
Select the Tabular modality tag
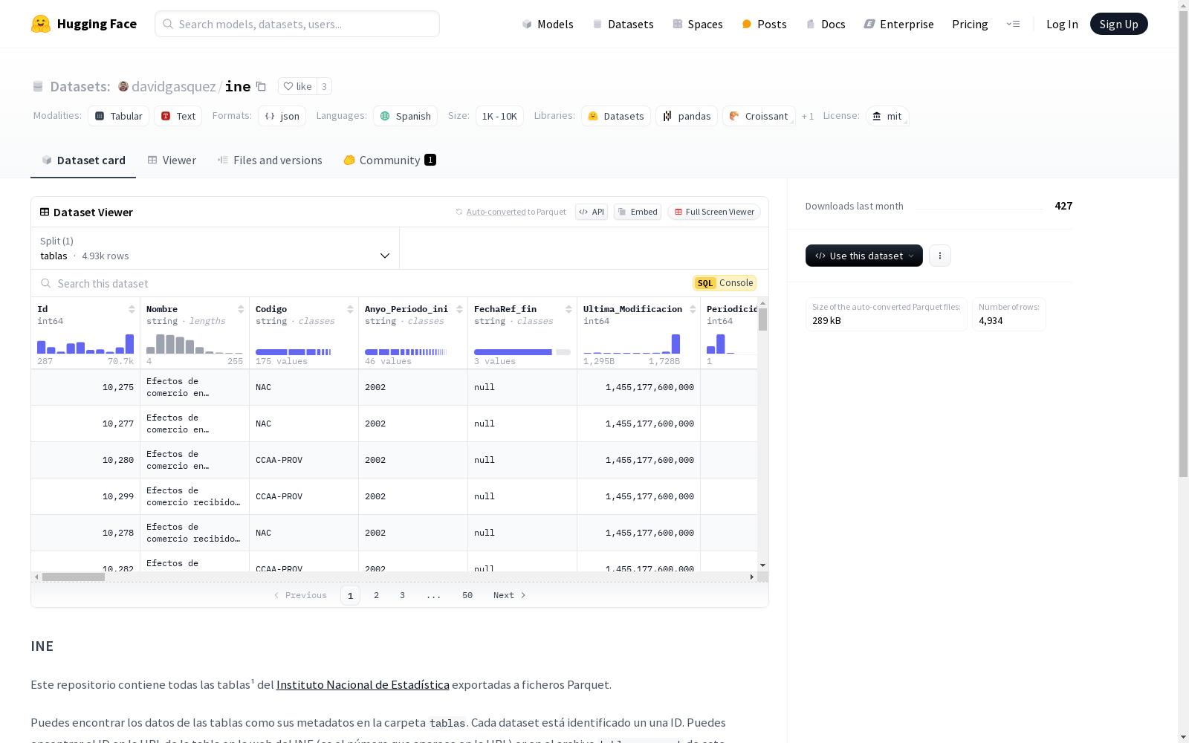point(119,116)
